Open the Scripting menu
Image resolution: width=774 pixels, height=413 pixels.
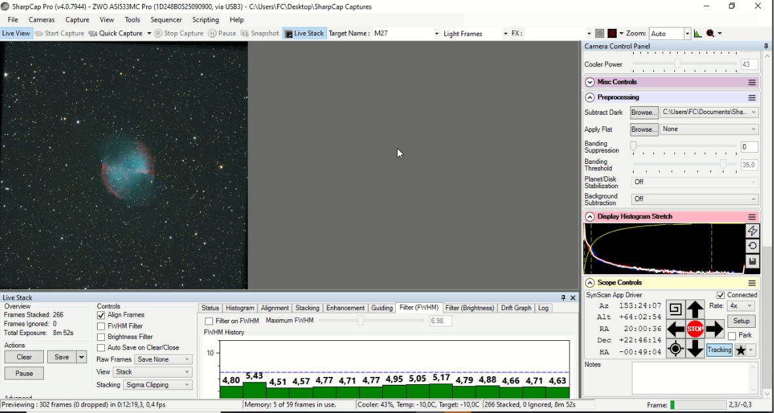point(205,20)
